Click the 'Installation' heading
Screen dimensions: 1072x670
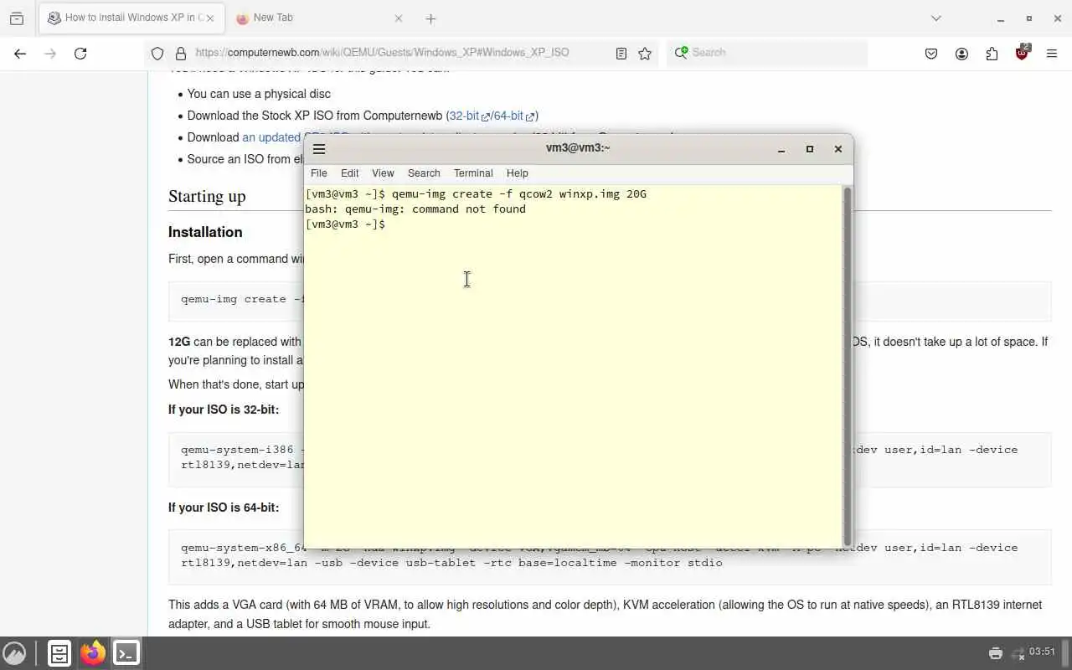point(205,232)
